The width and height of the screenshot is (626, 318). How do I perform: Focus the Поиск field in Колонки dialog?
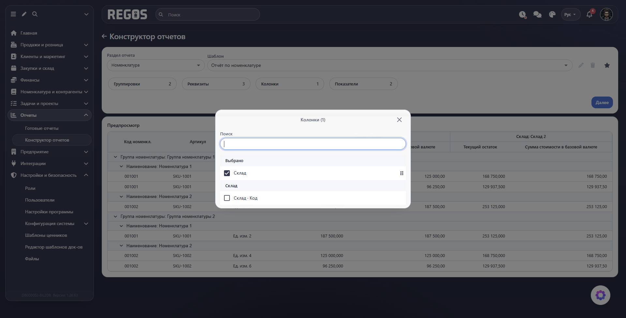pos(313,144)
